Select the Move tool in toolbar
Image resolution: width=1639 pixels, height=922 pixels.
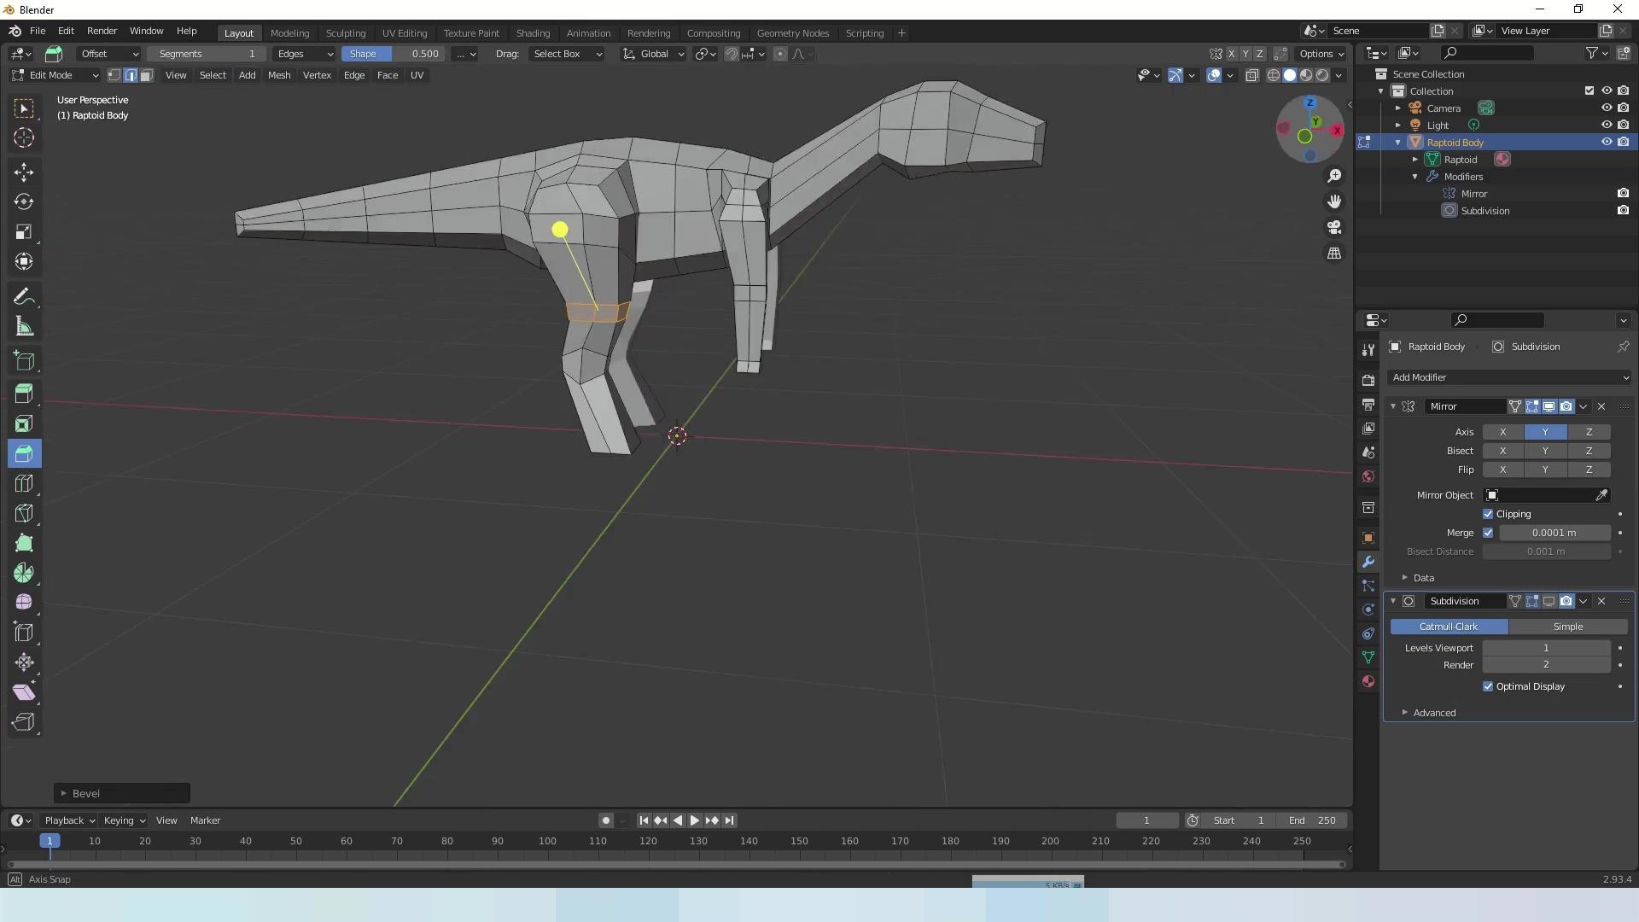point(24,172)
